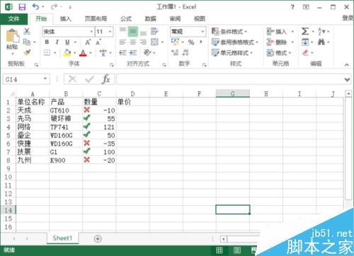The image size is (354, 256).
Task: Apply comma style number format
Action: click(201, 42)
